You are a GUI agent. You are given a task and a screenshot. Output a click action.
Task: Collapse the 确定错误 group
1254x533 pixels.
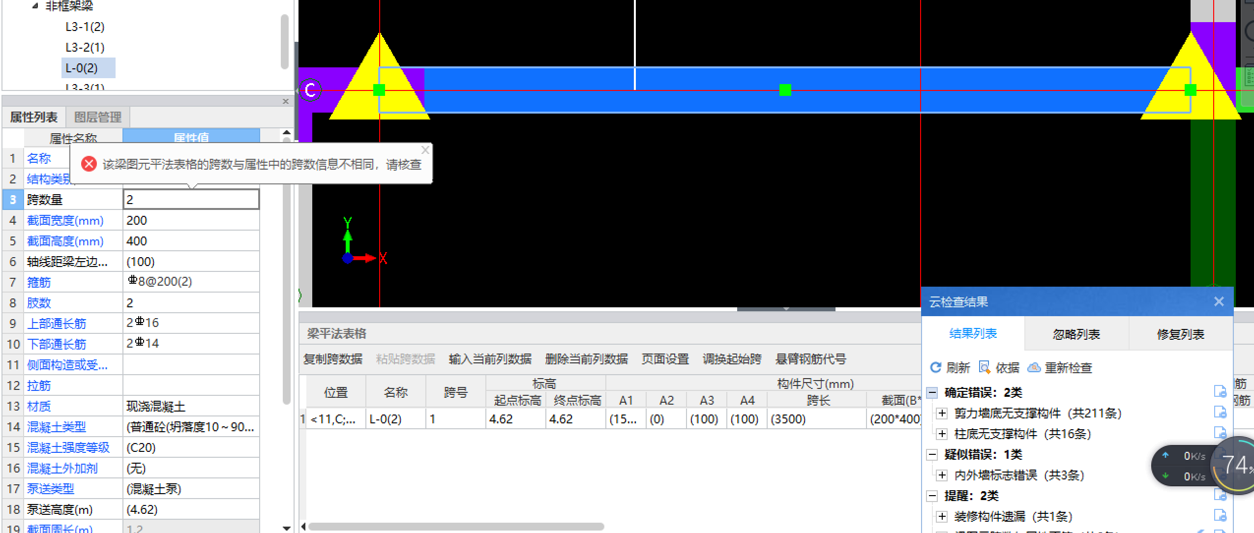click(x=932, y=392)
